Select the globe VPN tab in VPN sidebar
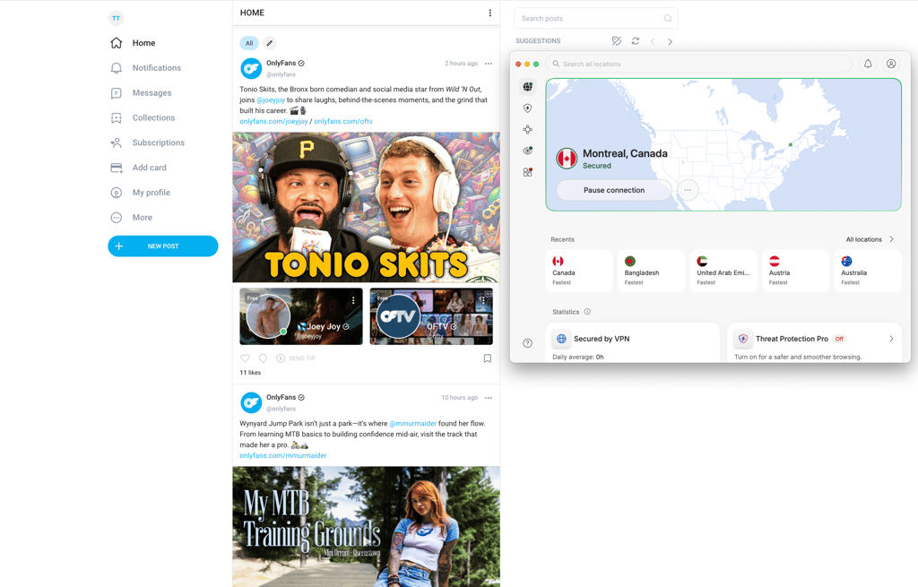The image size is (918, 587). 527,87
